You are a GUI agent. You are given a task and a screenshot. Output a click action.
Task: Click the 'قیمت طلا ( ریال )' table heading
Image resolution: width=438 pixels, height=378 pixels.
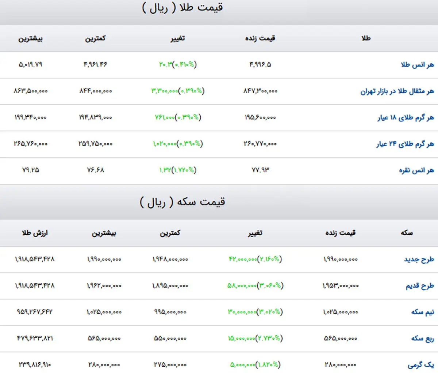pyautogui.click(x=182, y=8)
